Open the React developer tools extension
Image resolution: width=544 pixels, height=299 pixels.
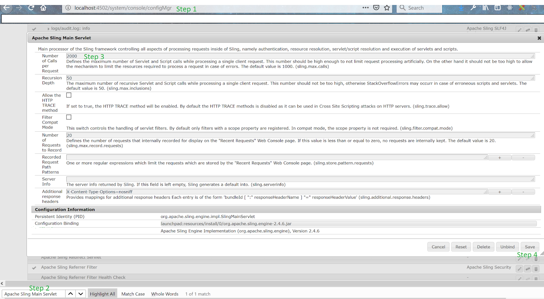coord(510,8)
